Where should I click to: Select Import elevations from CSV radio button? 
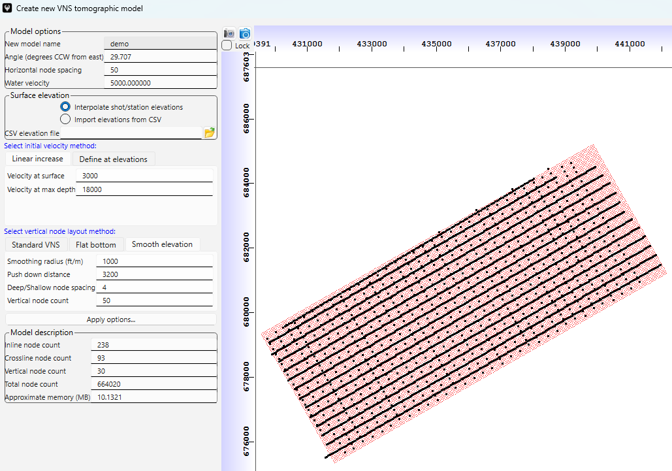pyautogui.click(x=65, y=119)
